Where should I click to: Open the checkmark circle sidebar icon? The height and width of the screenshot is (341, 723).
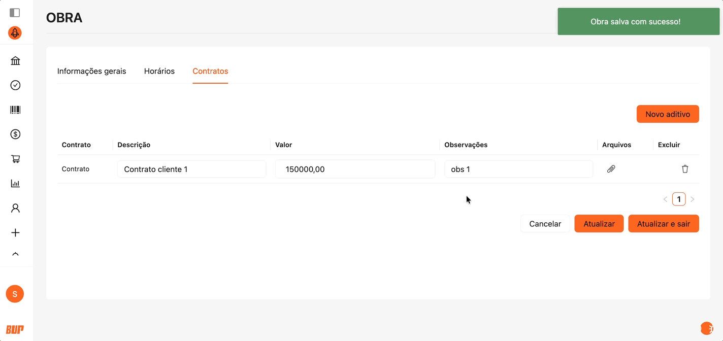[x=15, y=85]
